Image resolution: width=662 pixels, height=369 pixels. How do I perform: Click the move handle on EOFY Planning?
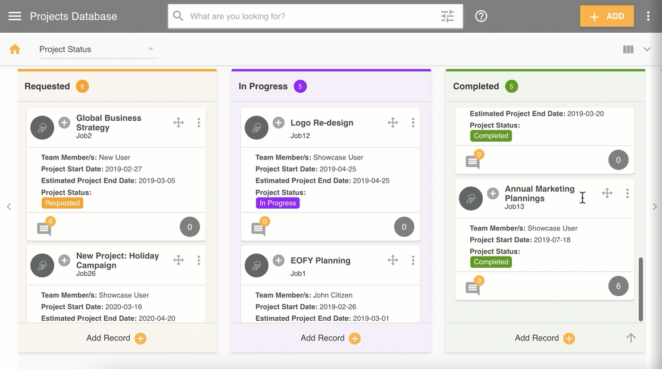click(x=393, y=260)
